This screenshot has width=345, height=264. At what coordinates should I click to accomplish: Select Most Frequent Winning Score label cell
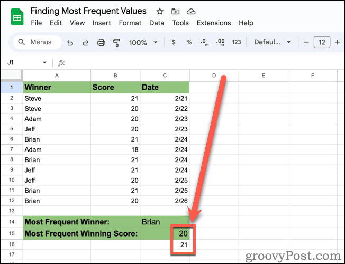click(x=81, y=233)
